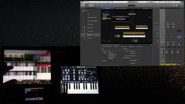
Task: Click the Smart Controls display in the workspace
Action: click(x=121, y=19)
